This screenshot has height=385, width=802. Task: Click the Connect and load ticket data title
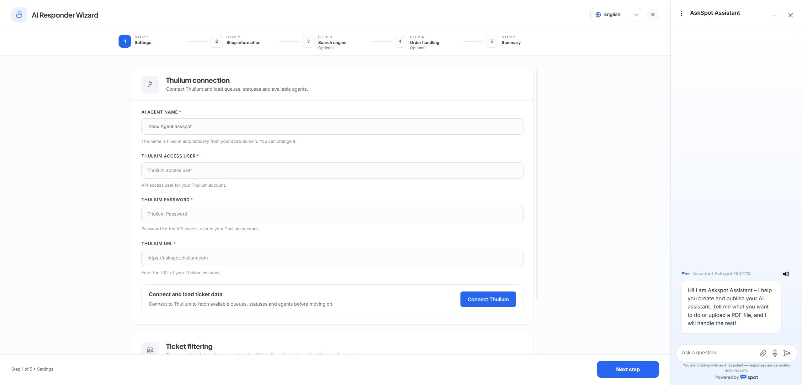185,294
